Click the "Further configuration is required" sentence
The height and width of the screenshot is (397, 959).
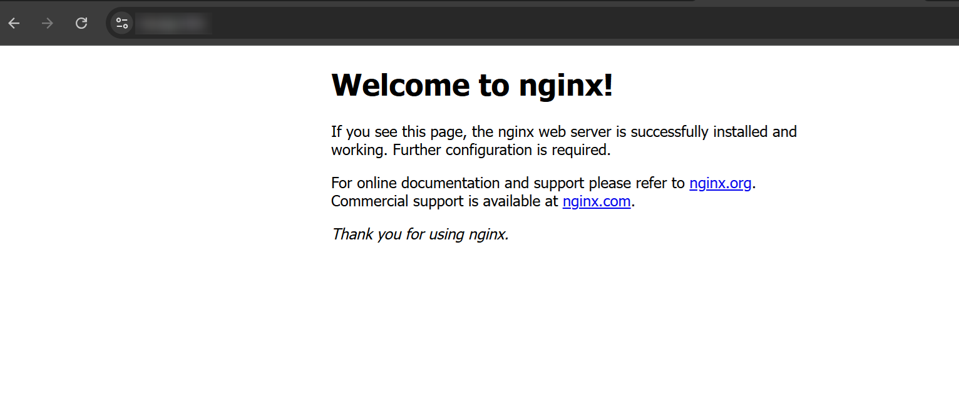[501, 150]
